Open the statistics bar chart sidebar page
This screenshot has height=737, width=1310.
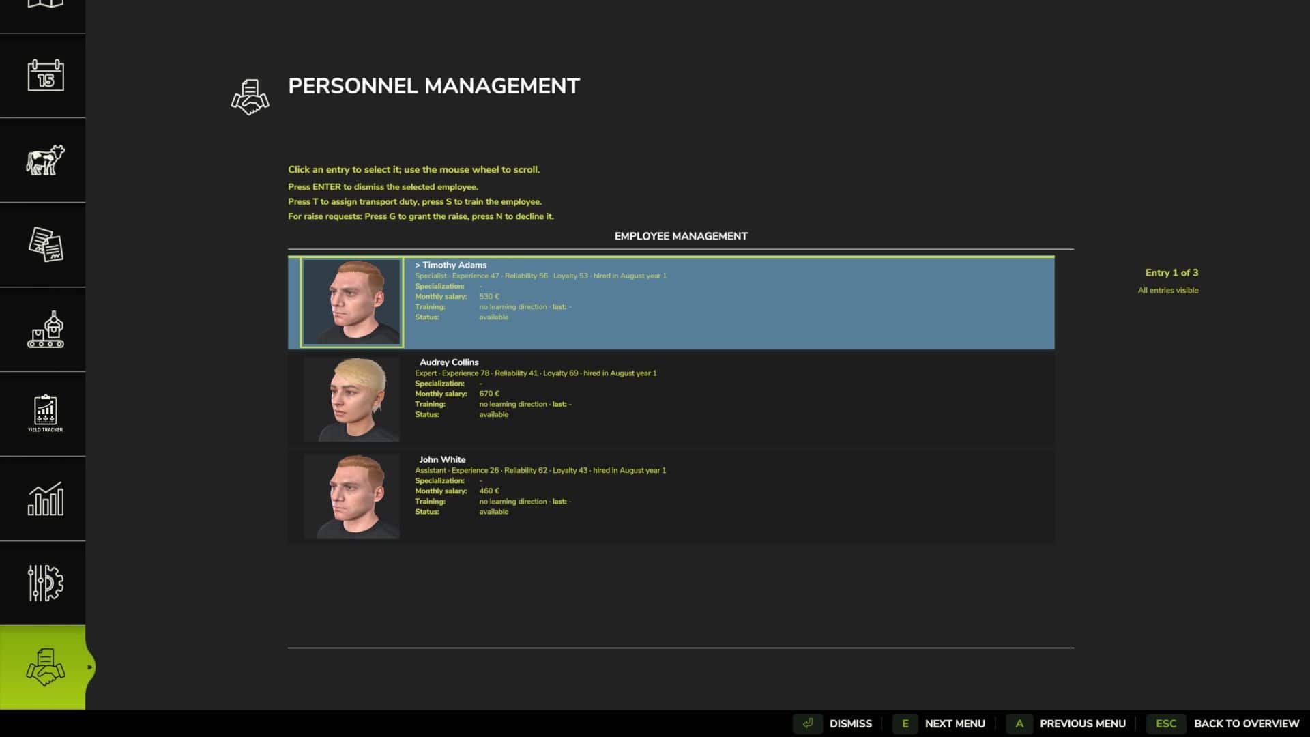click(46, 498)
